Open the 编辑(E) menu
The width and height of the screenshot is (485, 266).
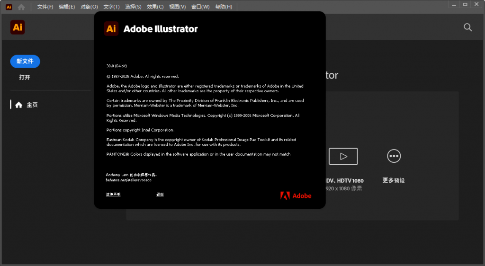tap(67, 7)
